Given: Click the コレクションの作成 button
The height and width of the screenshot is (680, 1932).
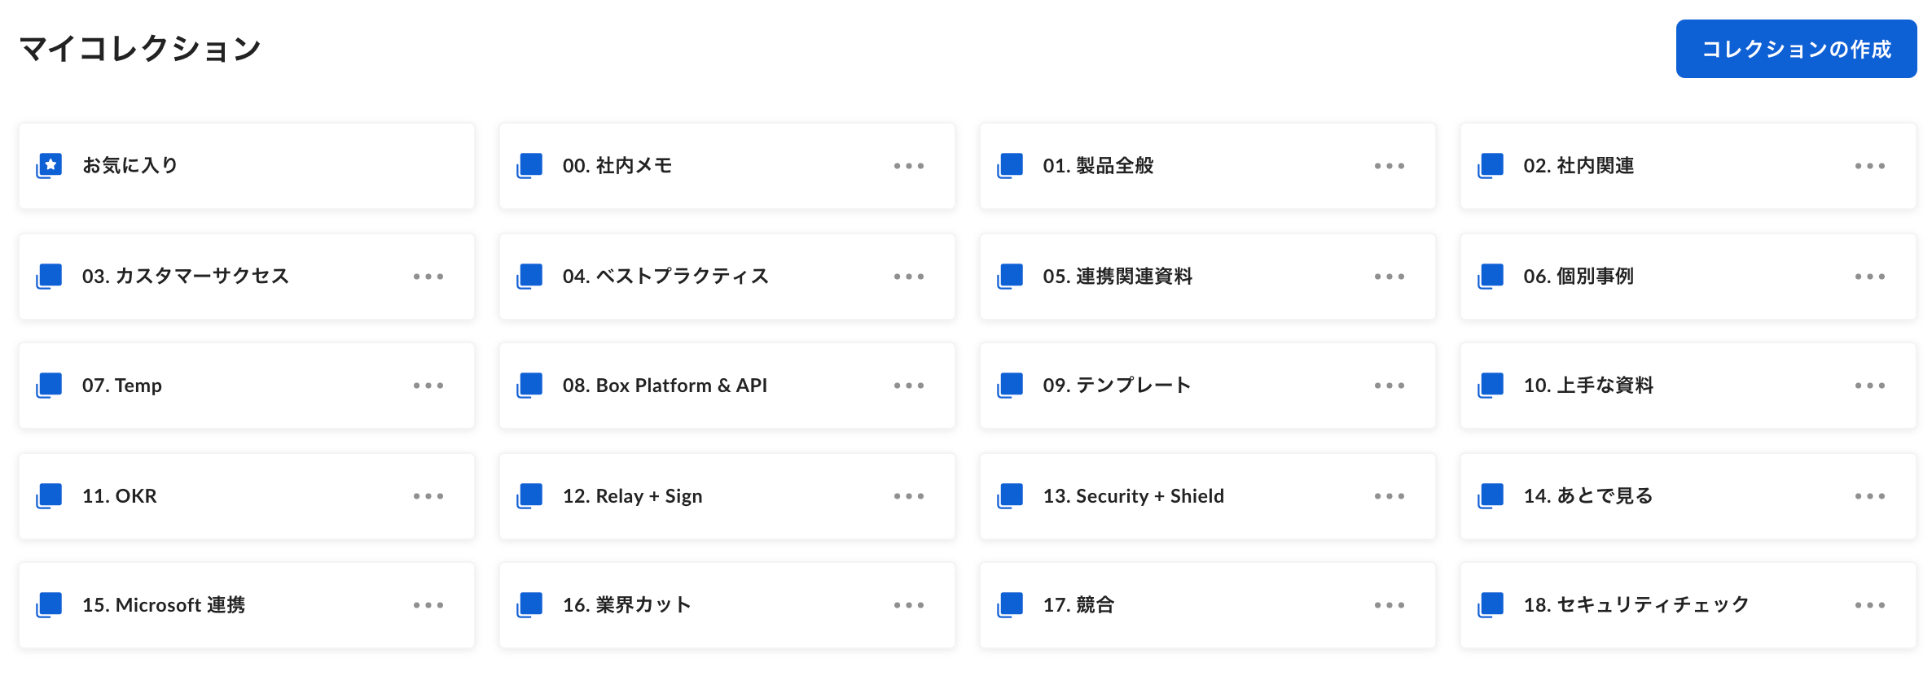Looking at the screenshot, I should coord(1796,48).
